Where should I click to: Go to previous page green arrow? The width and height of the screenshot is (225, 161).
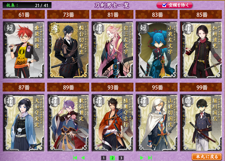click(x=83, y=158)
